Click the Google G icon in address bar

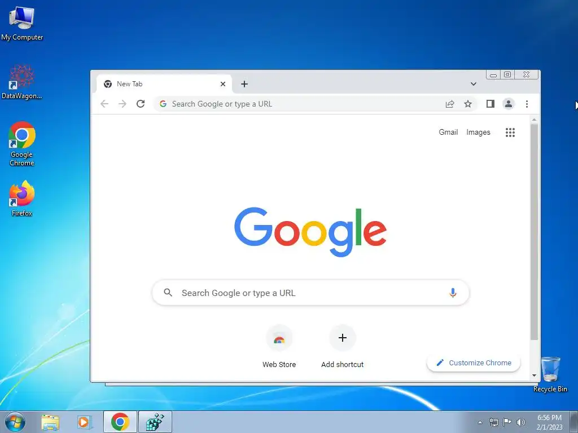(x=163, y=104)
